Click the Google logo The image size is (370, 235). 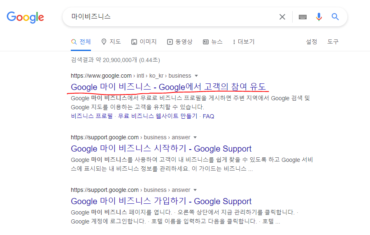pyautogui.click(x=25, y=17)
